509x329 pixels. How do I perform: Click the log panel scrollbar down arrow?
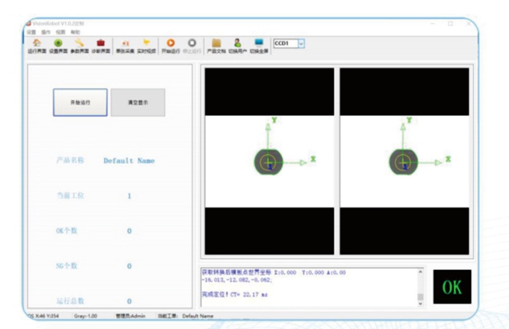click(421, 303)
